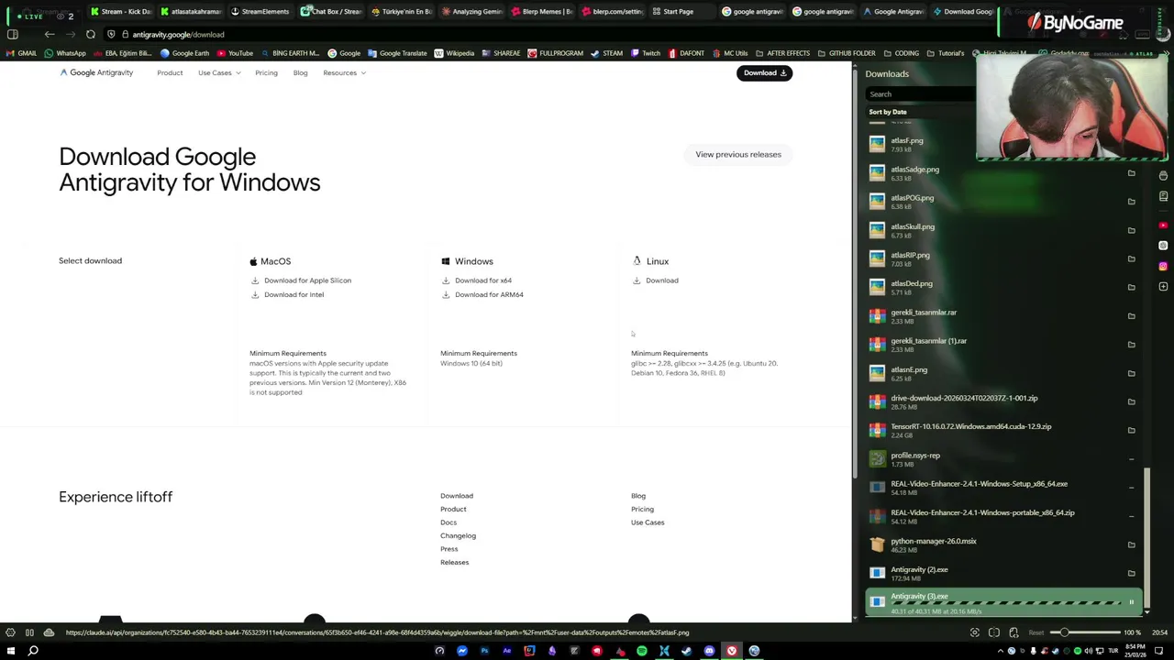The width and height of the screenshot is (1174, 660).
Task: Click the browser back arrow
Action: (x=50, y=34)
